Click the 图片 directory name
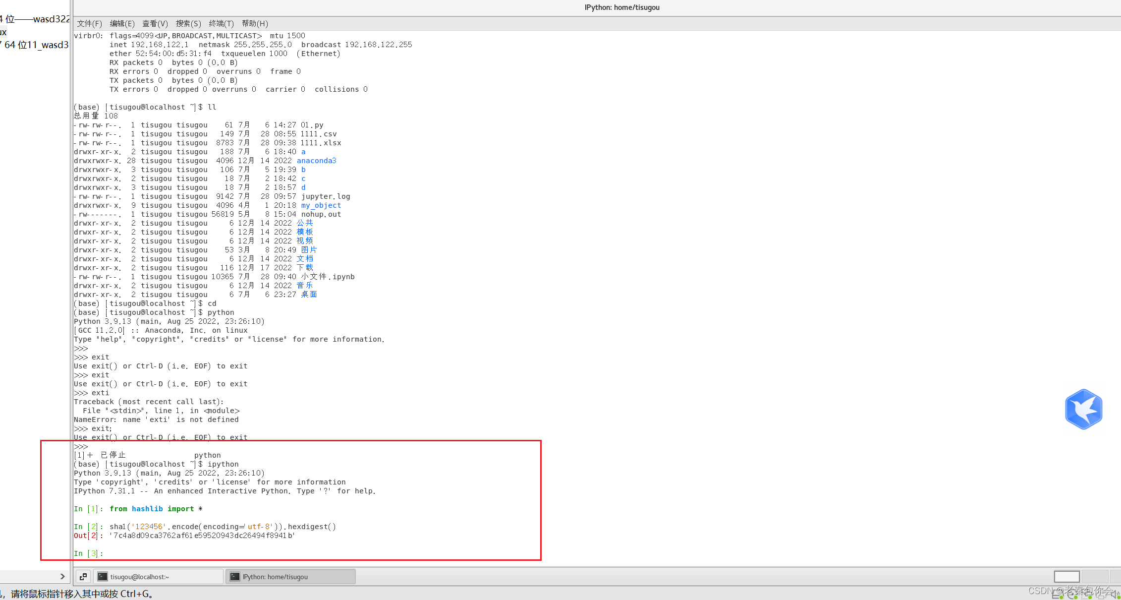1121x600 pixels. [309, 250]
